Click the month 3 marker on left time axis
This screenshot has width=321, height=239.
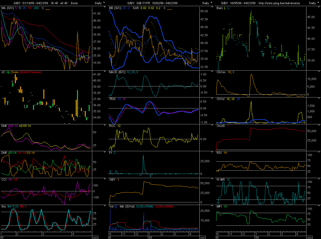[43, 234]
